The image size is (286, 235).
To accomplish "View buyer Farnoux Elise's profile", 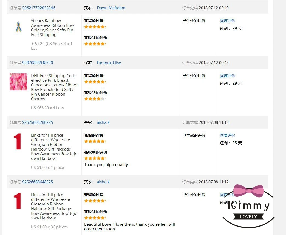I will point(109,63).
